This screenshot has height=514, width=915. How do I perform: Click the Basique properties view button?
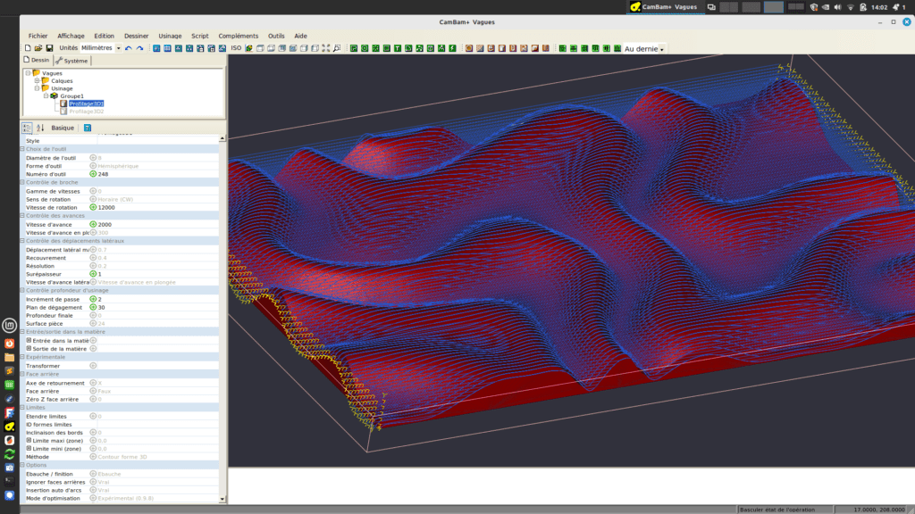click(63, 128)
